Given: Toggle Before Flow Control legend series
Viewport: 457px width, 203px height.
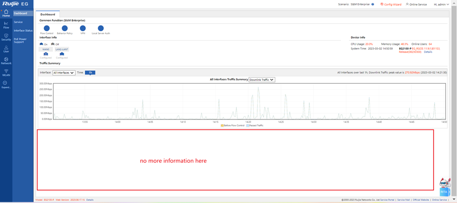Looking at the screenshot, I should click(x=232, y=126).
